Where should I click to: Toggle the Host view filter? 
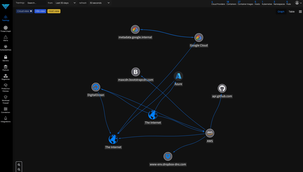pos(54,11)
